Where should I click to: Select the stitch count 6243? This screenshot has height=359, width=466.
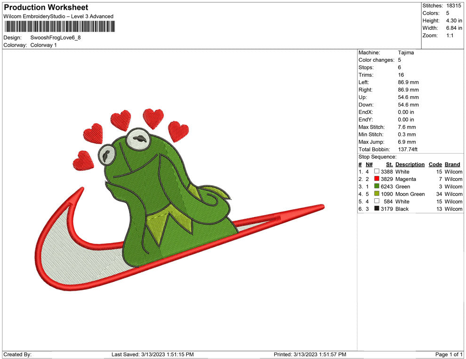[x=387, y=187]
